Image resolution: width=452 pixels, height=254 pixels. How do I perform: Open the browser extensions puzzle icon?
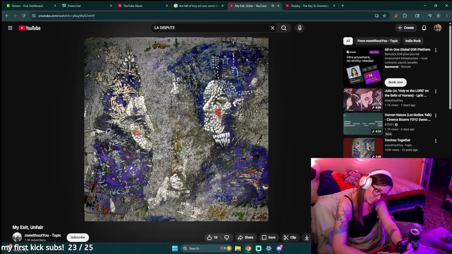click(x=405, y=16)
